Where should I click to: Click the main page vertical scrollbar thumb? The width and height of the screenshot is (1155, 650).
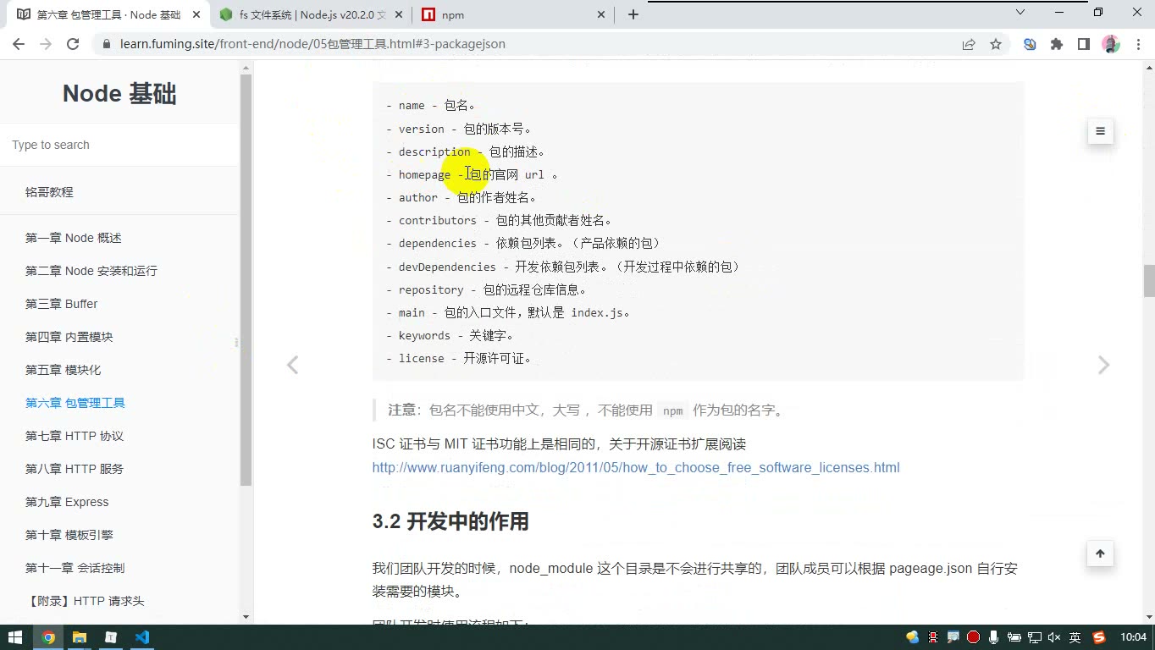[1149, 281]
